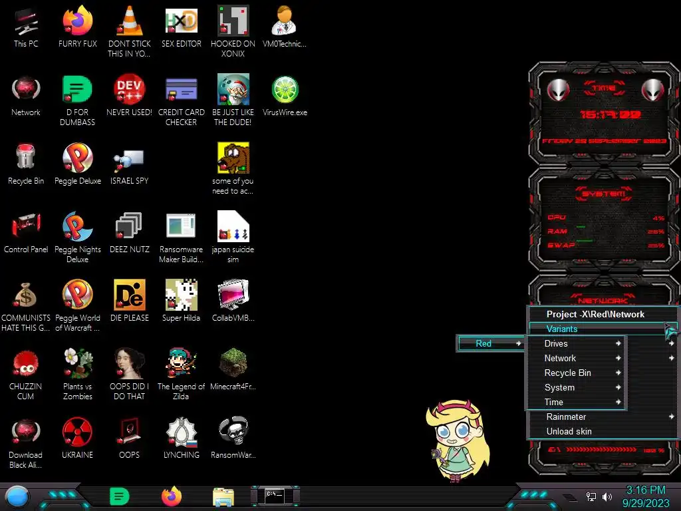Select Project-X\Red\Network menu header
The height and width of the screenshot is (511, 681).
click(x=603, y=314)
